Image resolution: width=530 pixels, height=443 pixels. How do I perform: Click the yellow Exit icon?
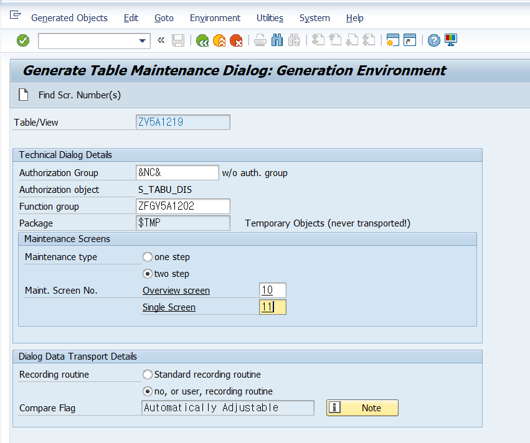[219, 40]
